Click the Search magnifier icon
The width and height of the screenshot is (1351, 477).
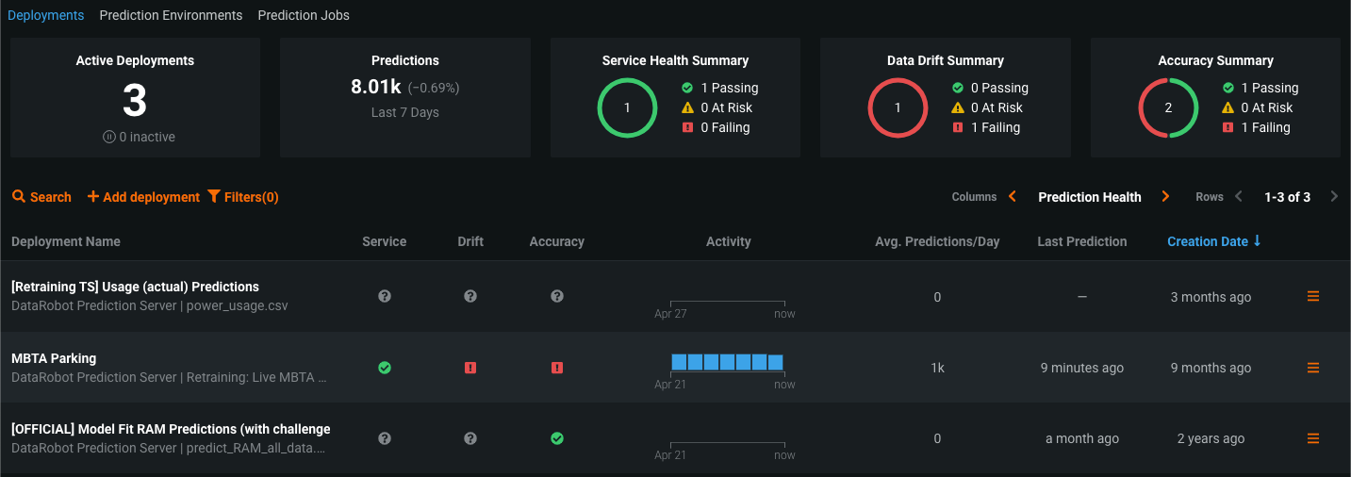pos(19,197)
